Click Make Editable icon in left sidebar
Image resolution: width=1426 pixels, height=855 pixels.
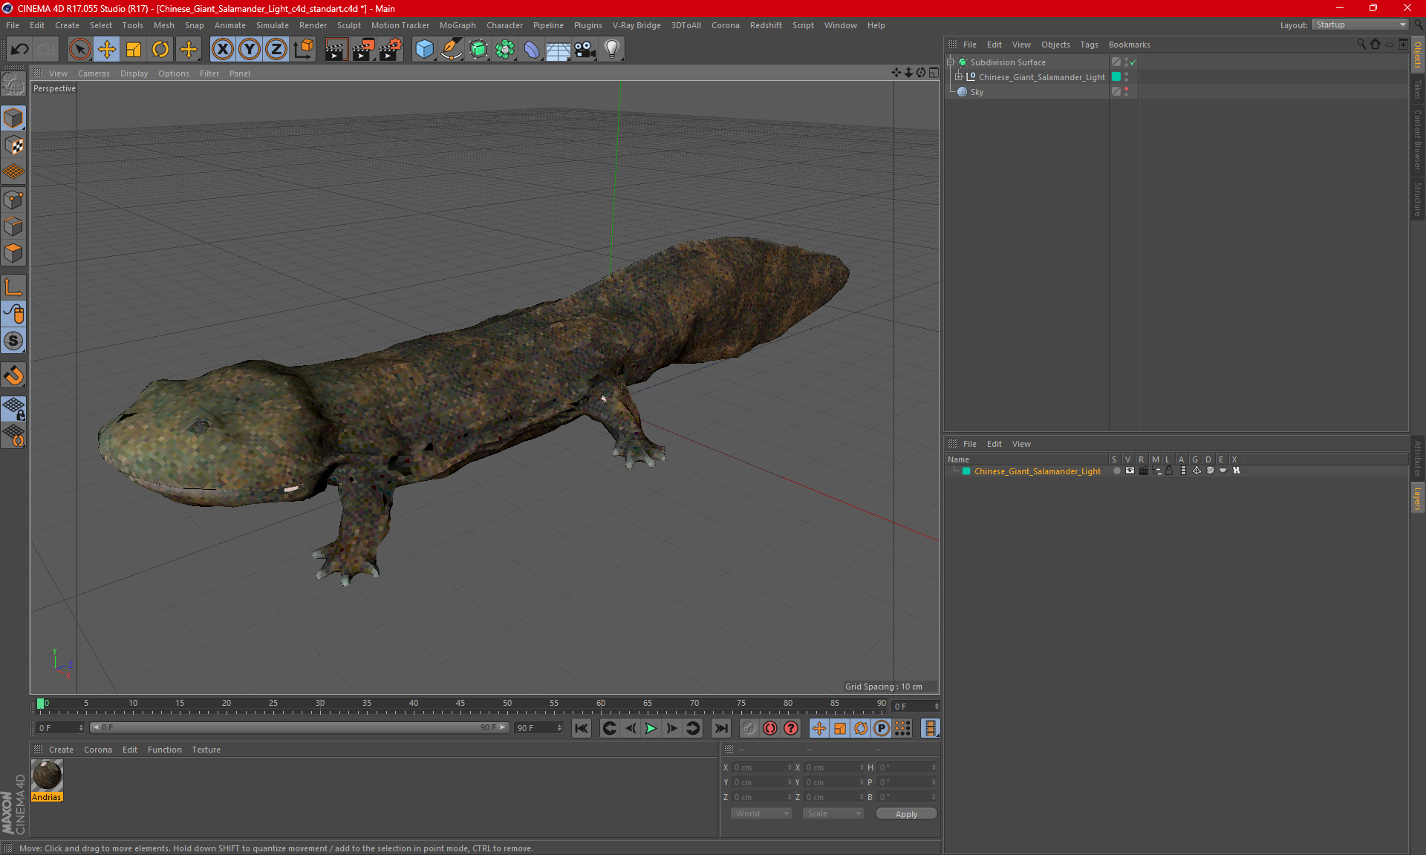tap(13, 85)
